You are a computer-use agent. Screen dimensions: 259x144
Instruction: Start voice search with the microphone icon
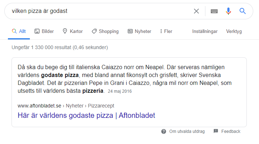(x=228, y=11)
